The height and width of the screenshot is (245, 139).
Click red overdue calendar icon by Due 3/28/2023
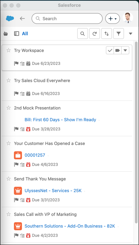pos(28,129)
